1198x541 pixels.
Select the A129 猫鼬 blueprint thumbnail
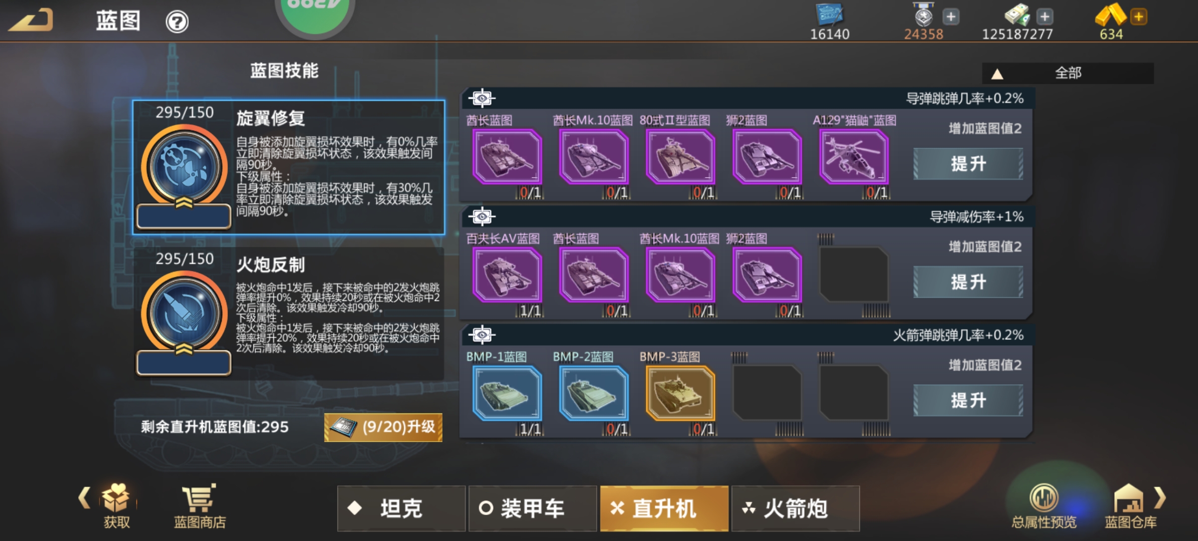[x=854, y=157]
